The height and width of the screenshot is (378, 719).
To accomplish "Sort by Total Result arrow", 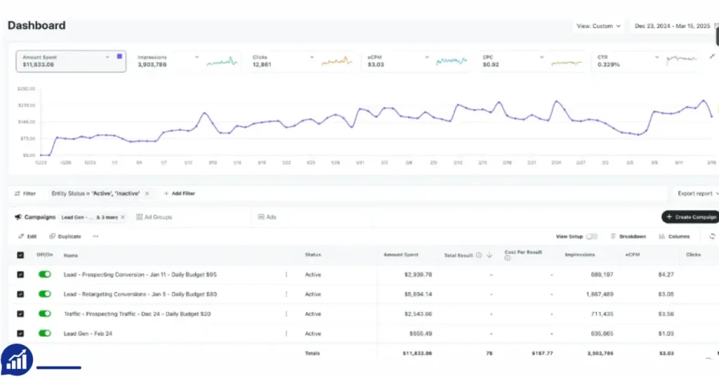I will pos(489,255).
